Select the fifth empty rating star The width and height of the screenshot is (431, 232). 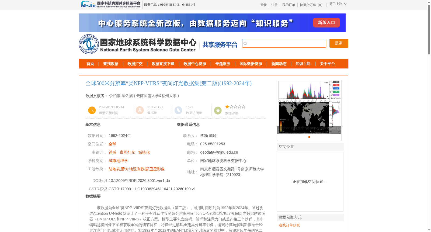[244, 107]
